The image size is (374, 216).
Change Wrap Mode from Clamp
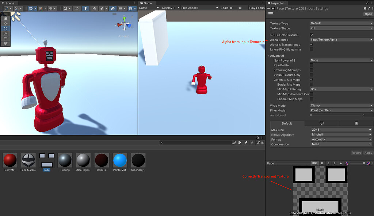coord(341,105)
